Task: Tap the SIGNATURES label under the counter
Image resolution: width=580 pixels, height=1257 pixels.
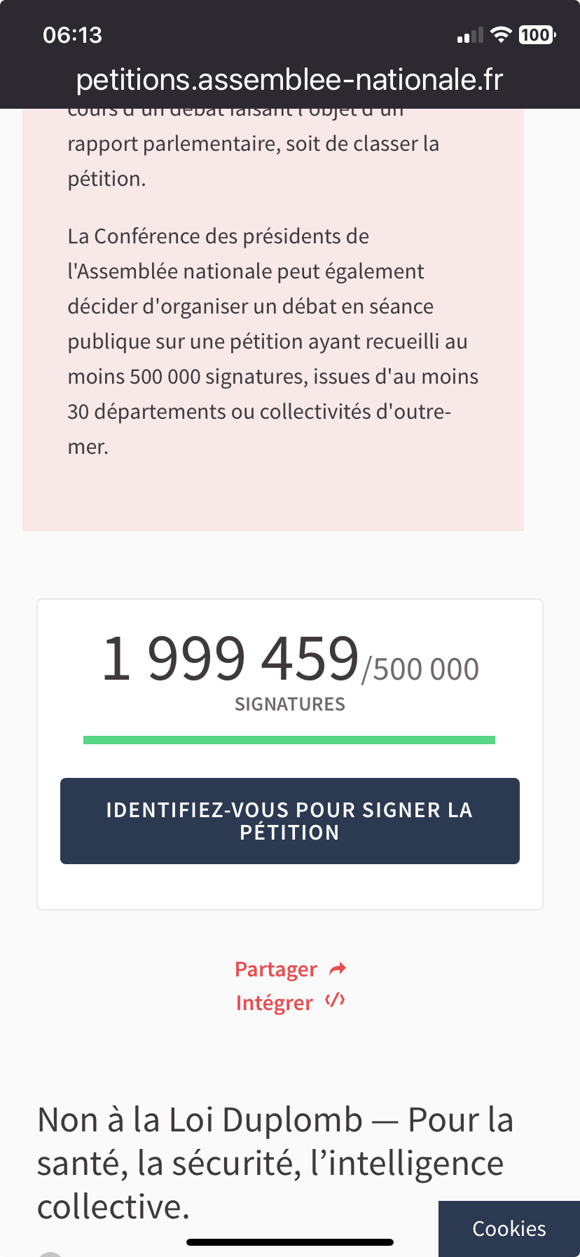Action: click(x=290, y=704)
